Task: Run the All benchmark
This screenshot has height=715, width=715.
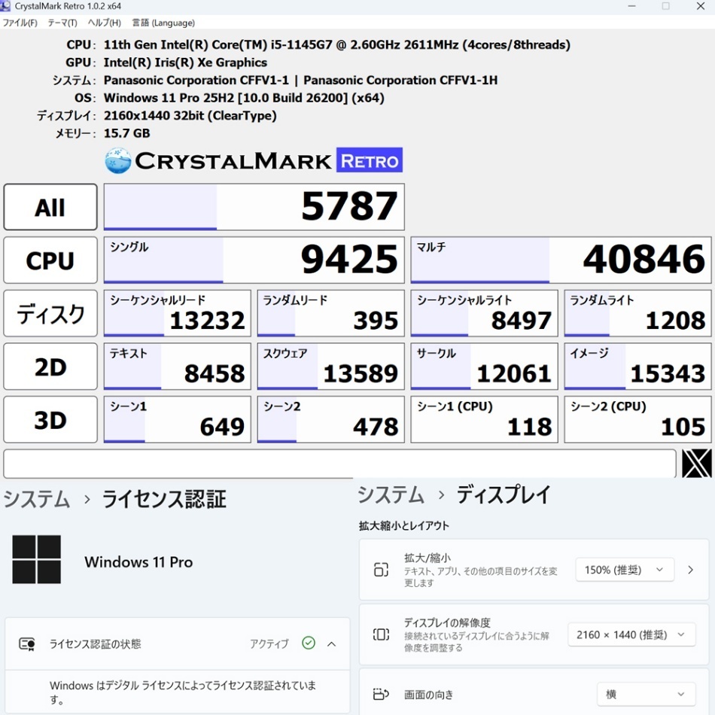Action: coord(50,207)
